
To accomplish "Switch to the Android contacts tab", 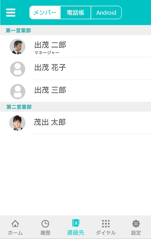I will (106, 13).
